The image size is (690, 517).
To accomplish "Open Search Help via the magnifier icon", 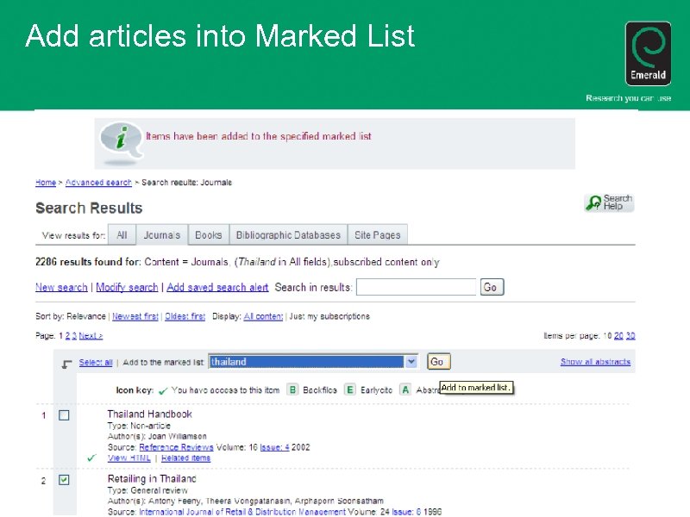I will [595, 200].
